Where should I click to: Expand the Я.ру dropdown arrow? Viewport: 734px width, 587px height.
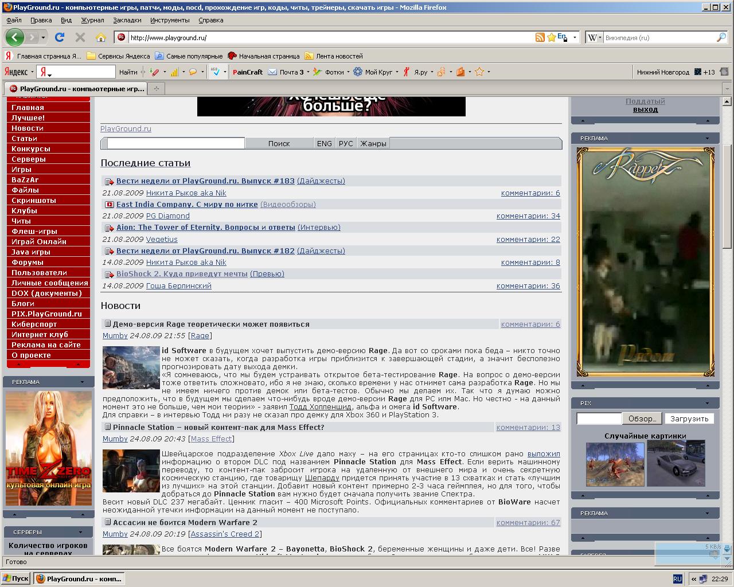tap(432, 72)
